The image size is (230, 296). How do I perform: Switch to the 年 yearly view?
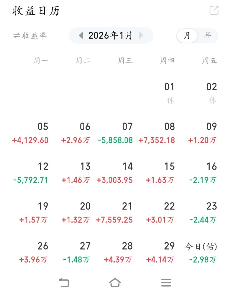tap(208, 36)
